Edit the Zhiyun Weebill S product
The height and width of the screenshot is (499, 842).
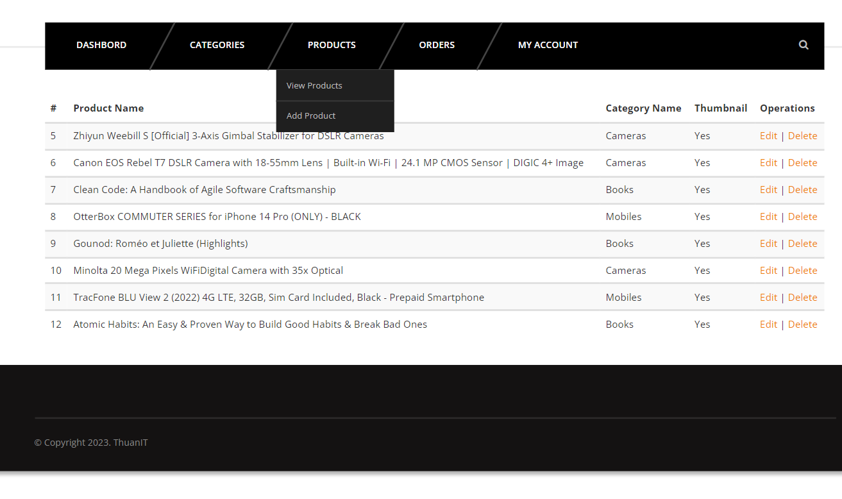(768, 135)
